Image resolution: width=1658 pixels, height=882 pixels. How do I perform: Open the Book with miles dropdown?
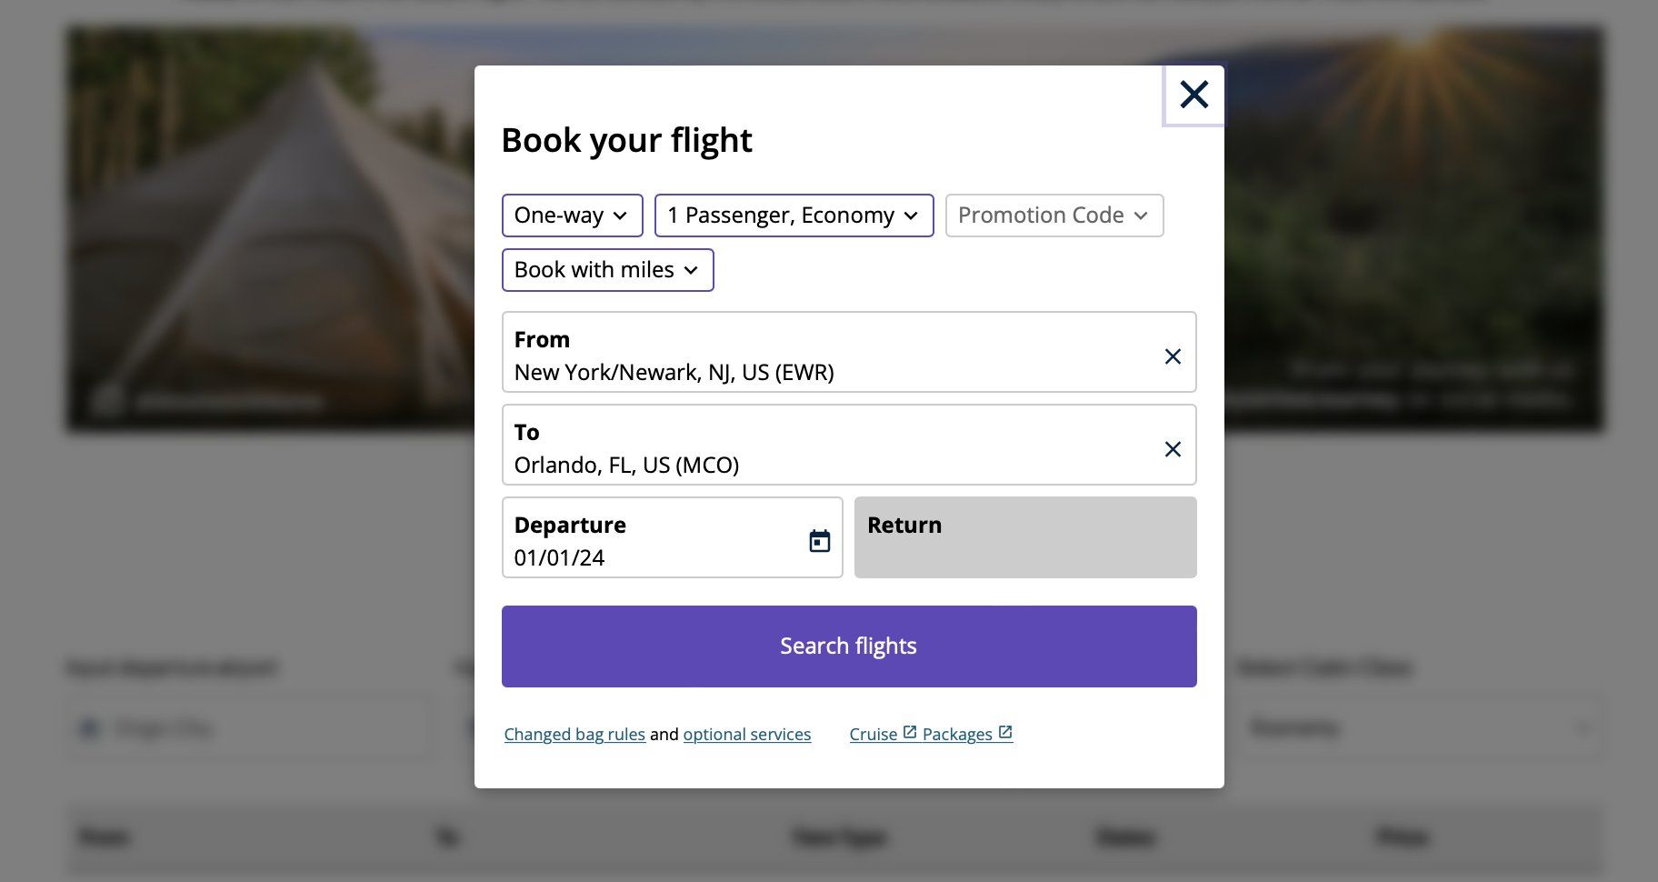tap(607, 270)
